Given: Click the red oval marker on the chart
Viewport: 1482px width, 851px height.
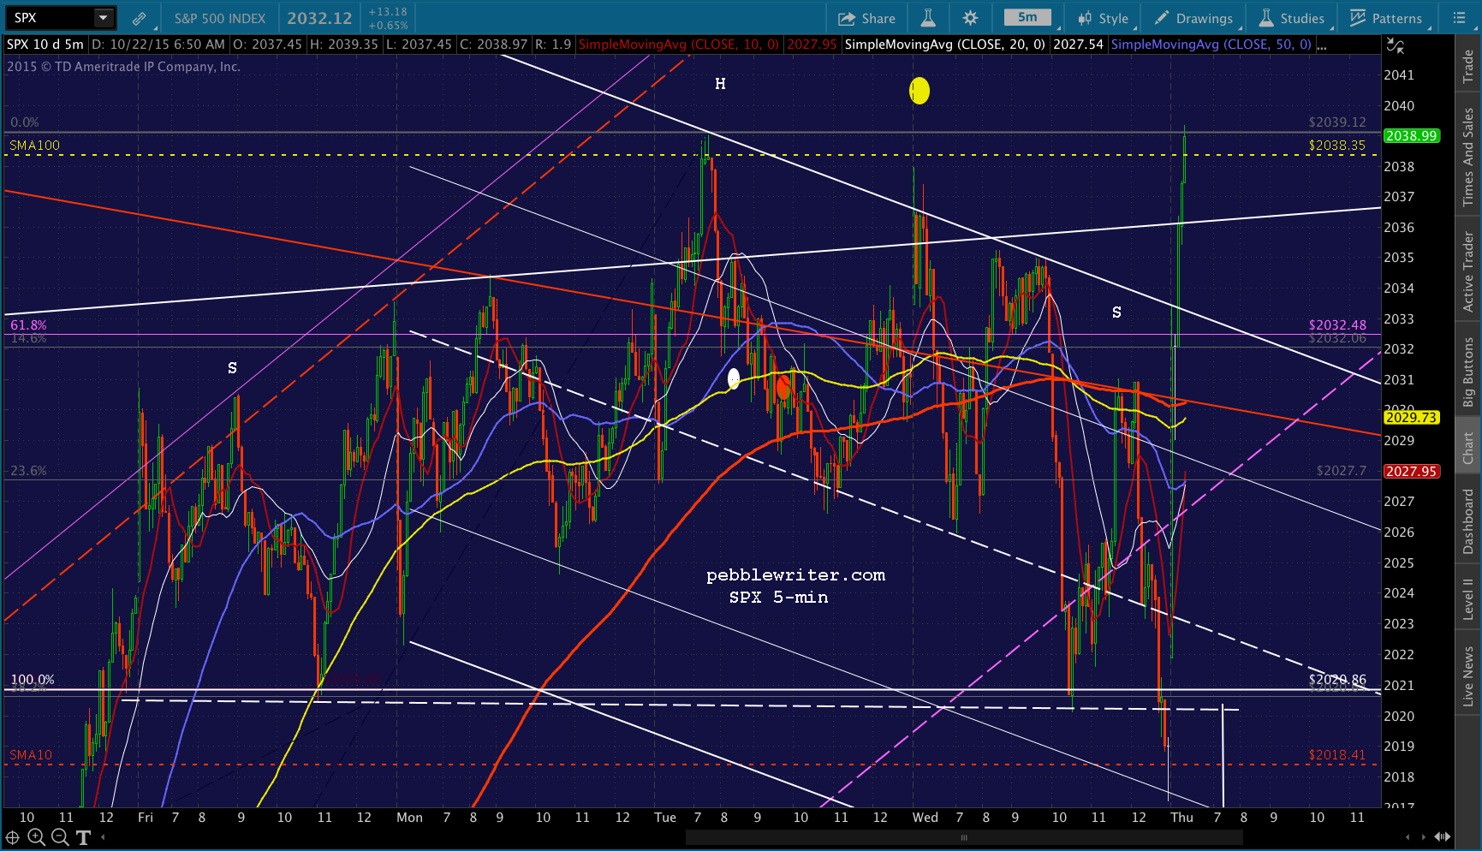Looking at the screenshot, I should pyautogui.click(x=783, y=387).
